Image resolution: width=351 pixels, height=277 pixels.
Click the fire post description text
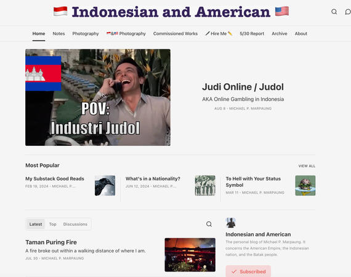coord(86,251)
